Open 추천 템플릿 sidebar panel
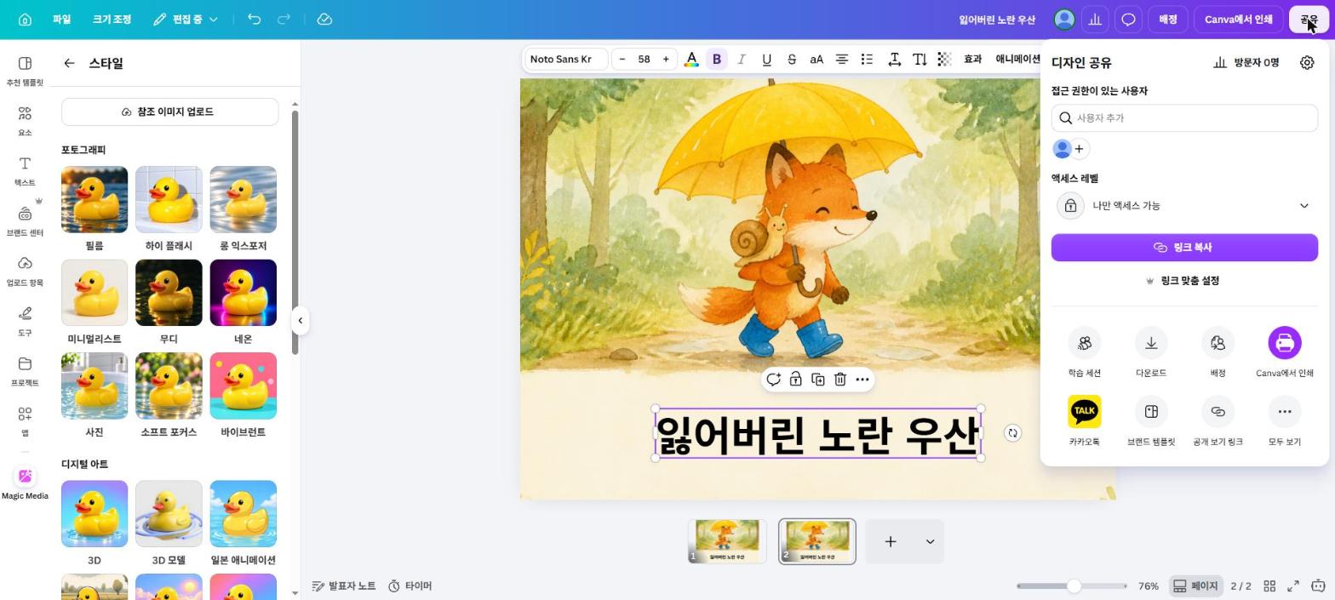Image resolution: width=1335 pixels, height=600 pixels. (x=25, y=71)
